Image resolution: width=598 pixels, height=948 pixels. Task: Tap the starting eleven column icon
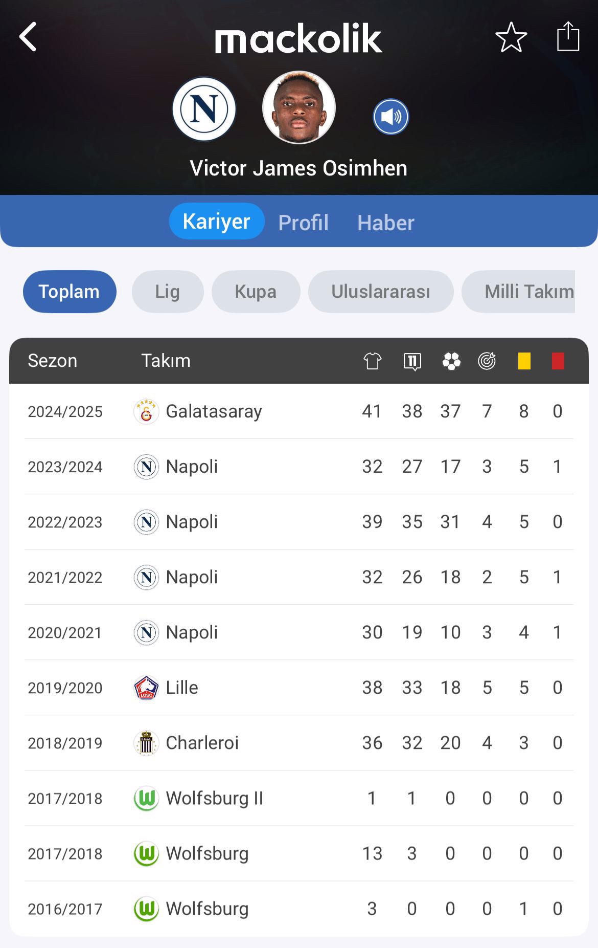(412, 361)
